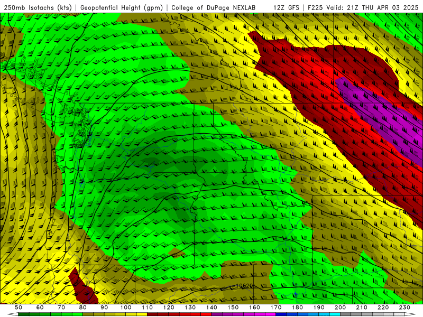Click the 190 kt value on the color scale
Viewport: 423px width, 317px height.
319,307
